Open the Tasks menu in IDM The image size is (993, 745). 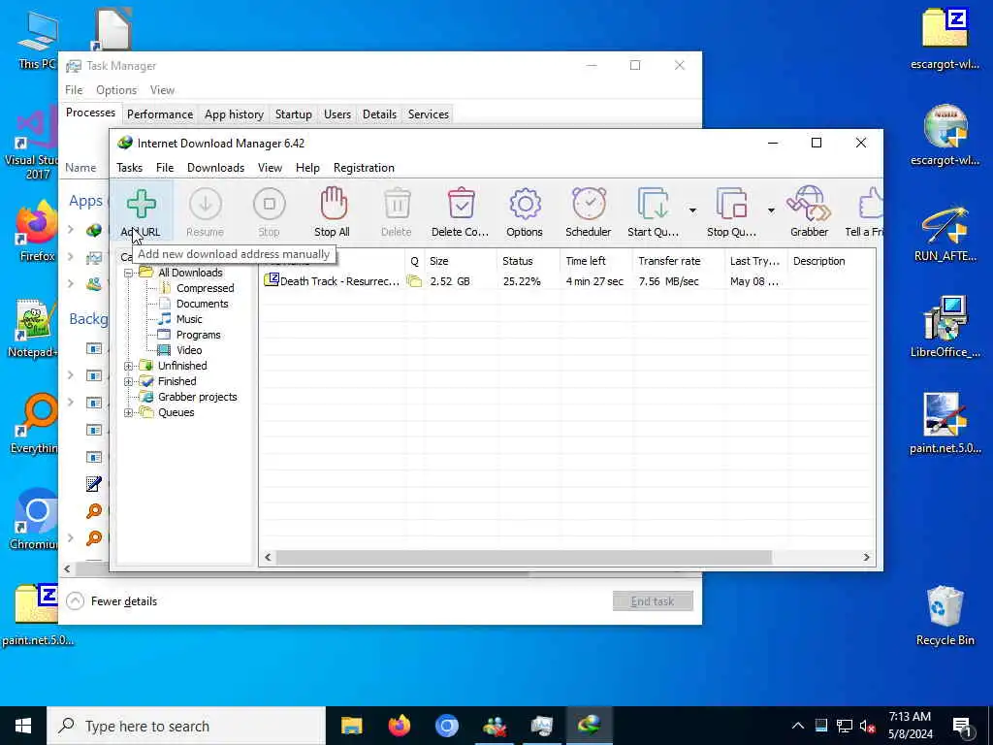[129, 168]
